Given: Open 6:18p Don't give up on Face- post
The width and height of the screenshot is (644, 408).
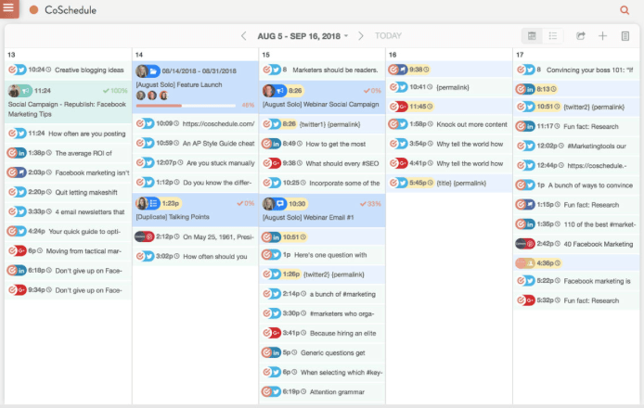Looking at the screenshot, I should pos(68,271).
